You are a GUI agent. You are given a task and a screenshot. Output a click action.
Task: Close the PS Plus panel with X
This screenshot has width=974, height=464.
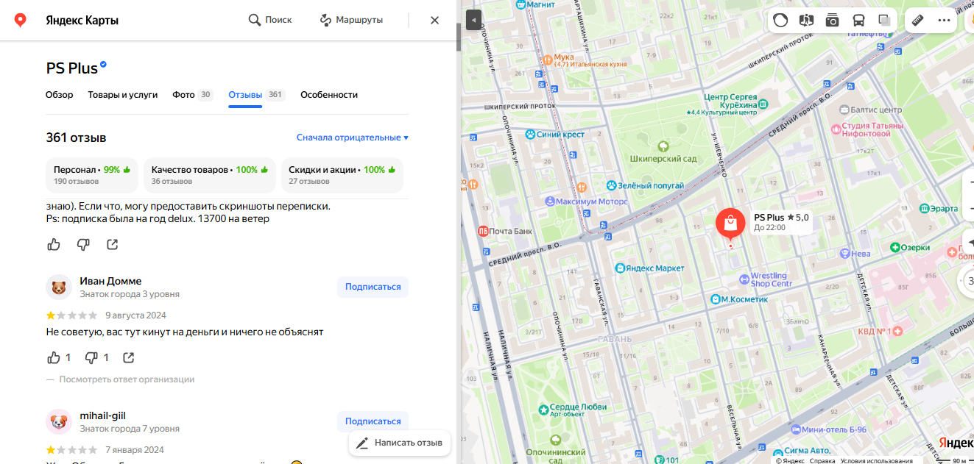[434, 20]
